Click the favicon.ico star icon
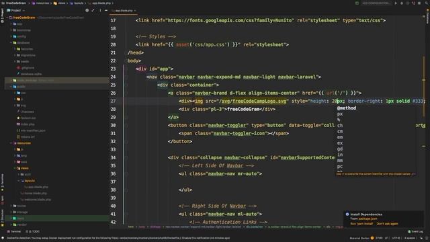The height and width of the screenshot is (242, 430). pos(18,118)
